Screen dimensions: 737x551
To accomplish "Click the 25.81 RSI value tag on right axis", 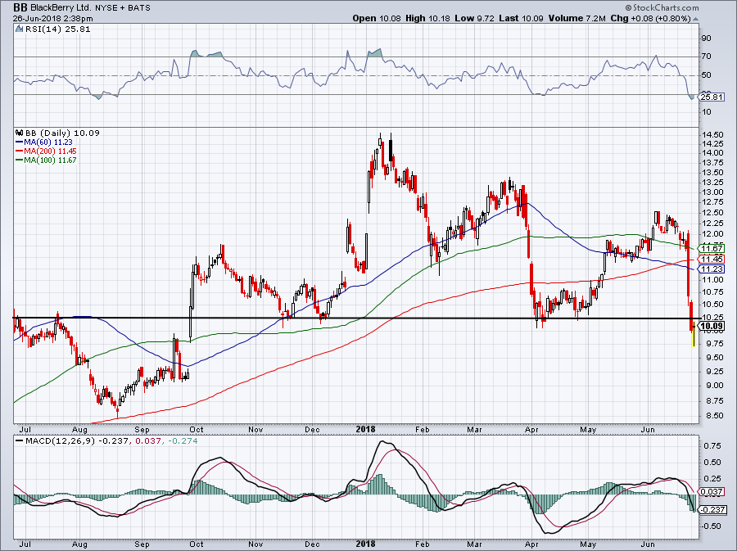I will [712, 97].
